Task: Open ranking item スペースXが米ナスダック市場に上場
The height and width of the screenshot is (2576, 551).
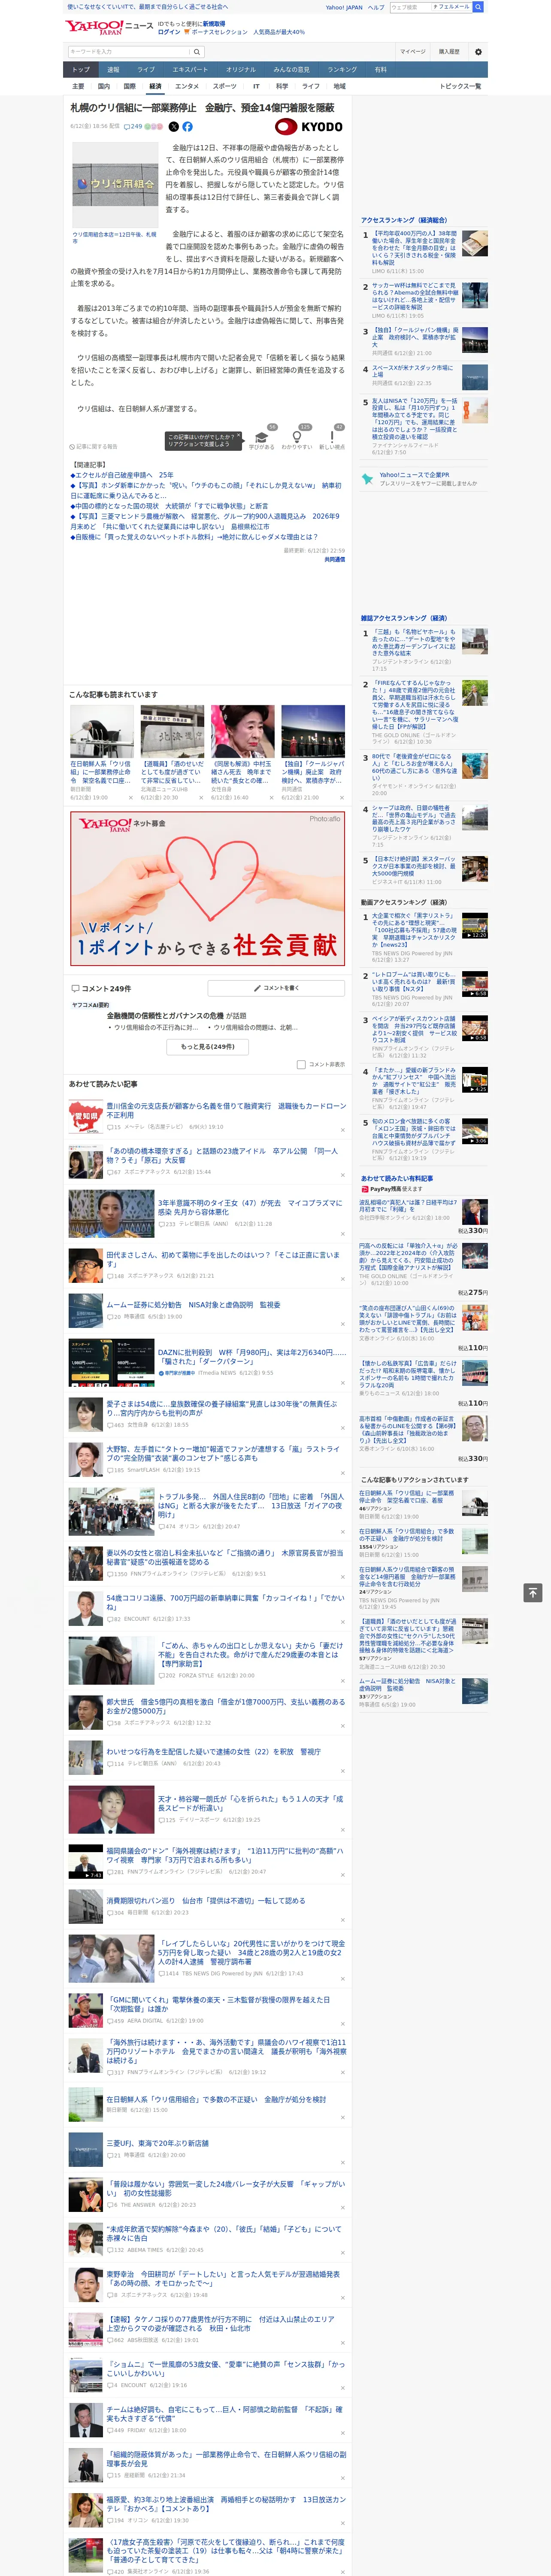Action: 412,372
